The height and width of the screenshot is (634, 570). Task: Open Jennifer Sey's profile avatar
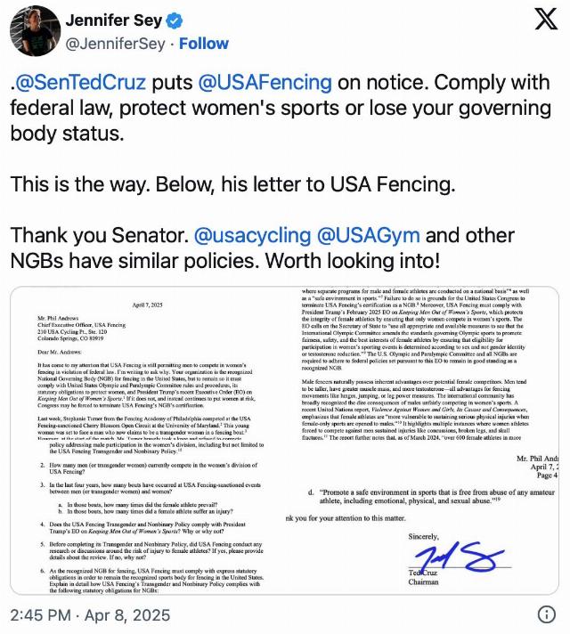pyautogui.click(x=36, y=31)
